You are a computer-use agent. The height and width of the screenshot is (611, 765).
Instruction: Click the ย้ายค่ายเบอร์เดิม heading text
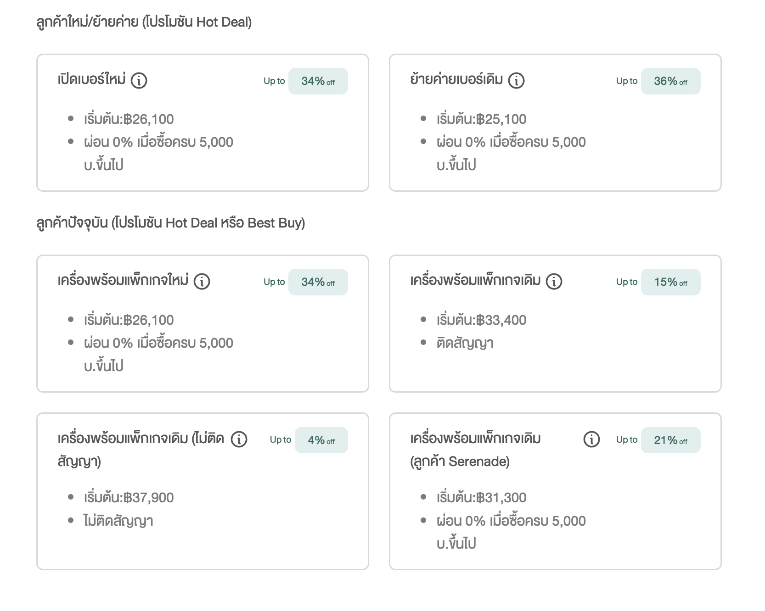(456, 80)
